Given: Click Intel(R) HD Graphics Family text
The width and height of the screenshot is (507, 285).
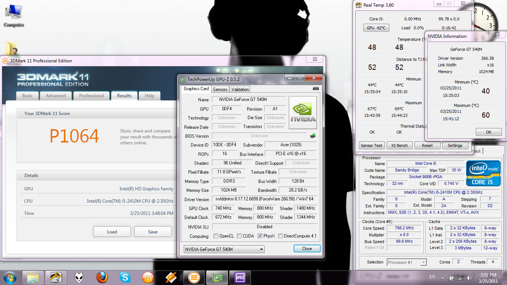Looking at the screenshot, I should pos(146,189).
